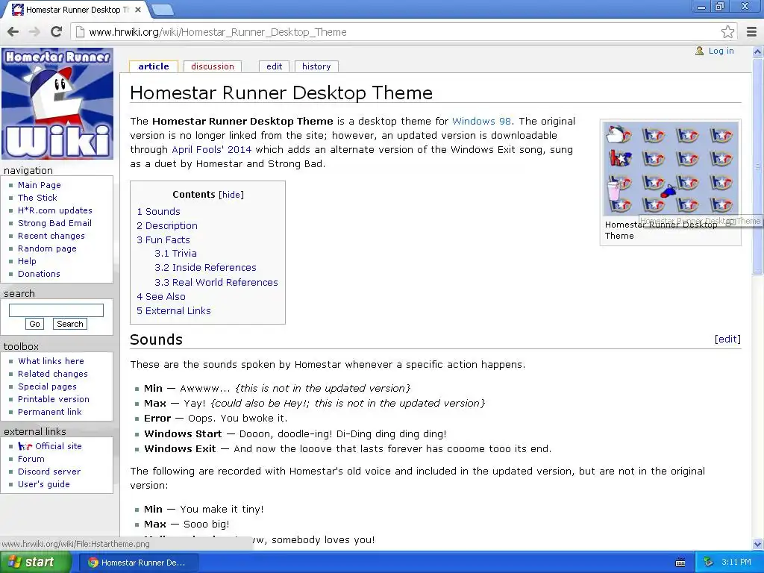Click the page scrollbar down arrow

758,545
